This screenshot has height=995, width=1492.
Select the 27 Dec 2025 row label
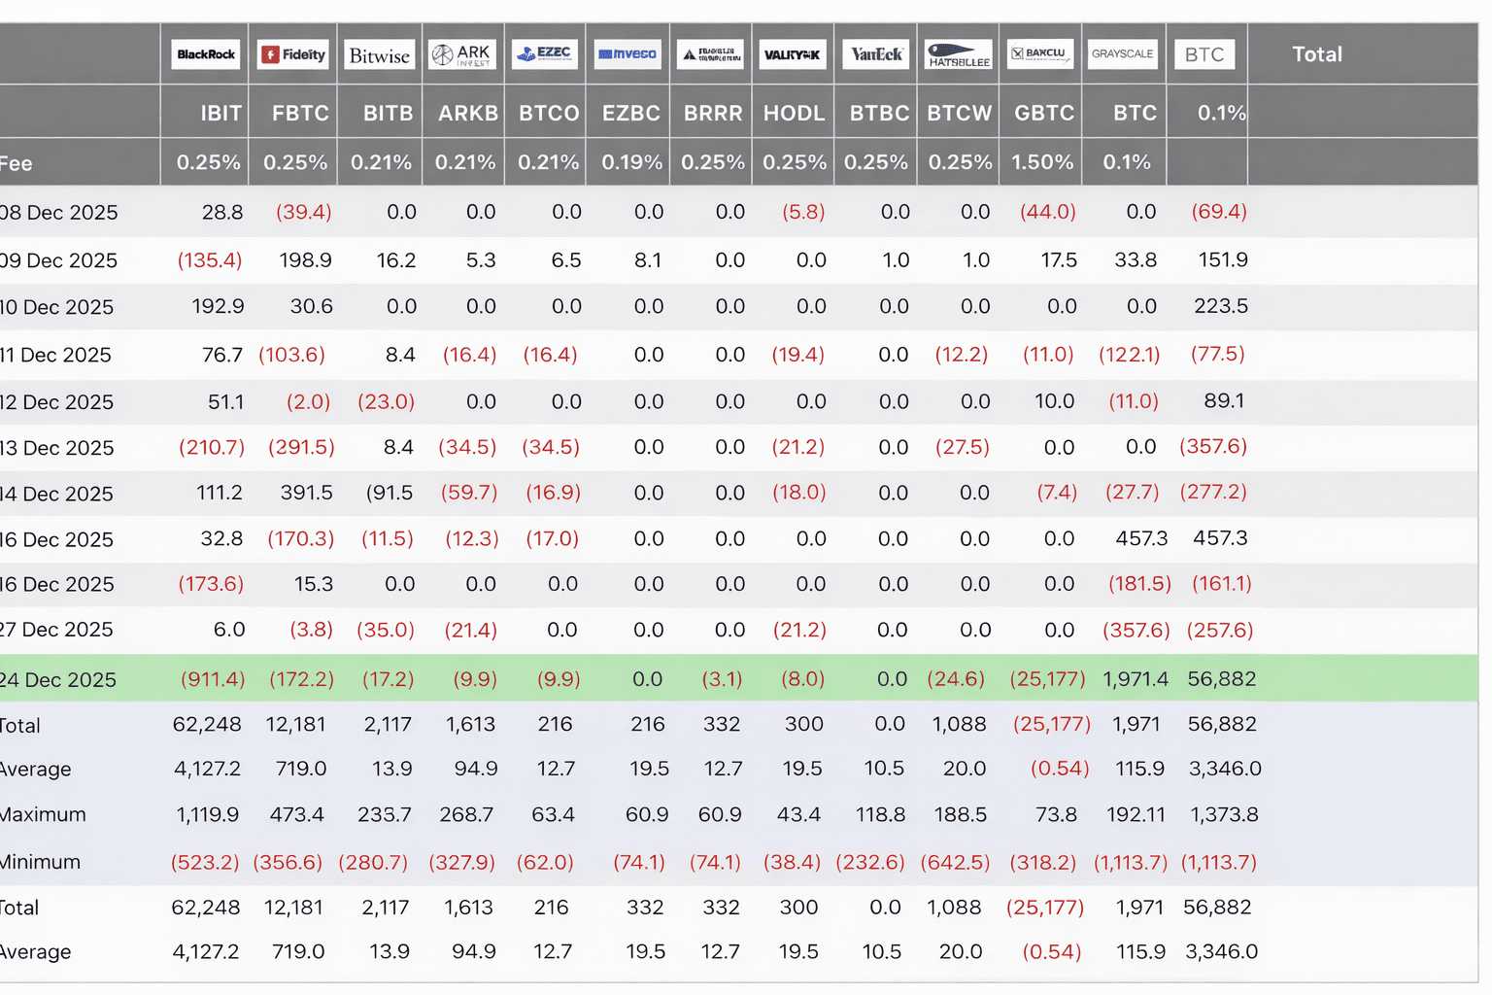point(57,630)
